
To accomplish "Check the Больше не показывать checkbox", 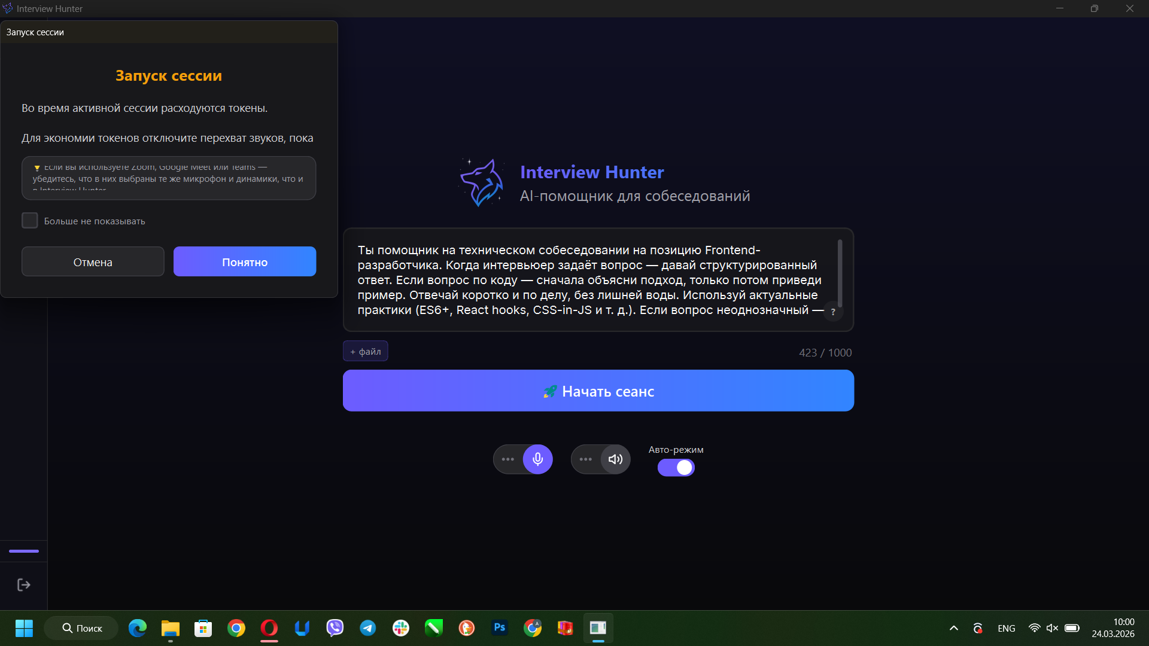I will click(30, 221).
